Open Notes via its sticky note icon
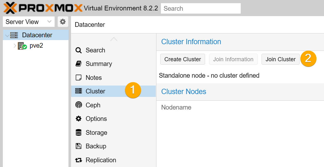This screenshot has height=167, width=324. (79, 78)
